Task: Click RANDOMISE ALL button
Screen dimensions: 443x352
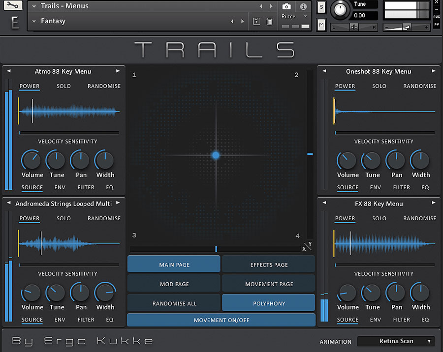Action: point(174,303)
